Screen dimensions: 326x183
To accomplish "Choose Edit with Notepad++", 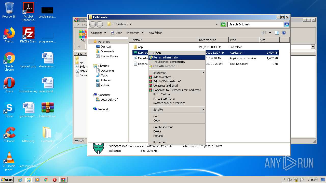I will [x=177, y=66].
